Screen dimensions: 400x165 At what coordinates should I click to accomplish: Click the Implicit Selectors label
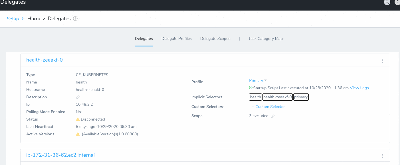207,97
